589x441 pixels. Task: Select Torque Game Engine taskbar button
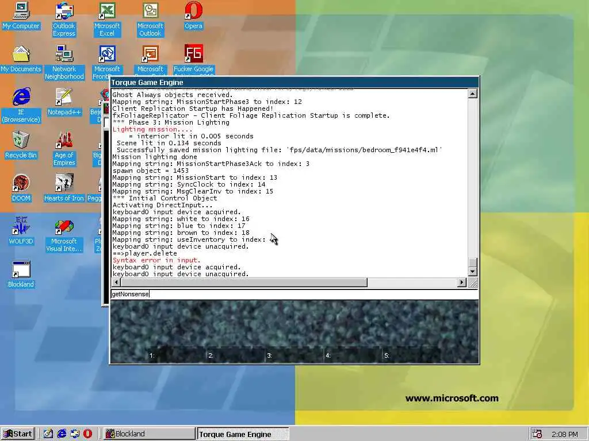tap(243, 434)
